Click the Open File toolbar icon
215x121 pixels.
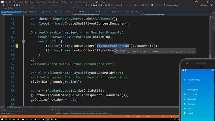click(14, 5)
